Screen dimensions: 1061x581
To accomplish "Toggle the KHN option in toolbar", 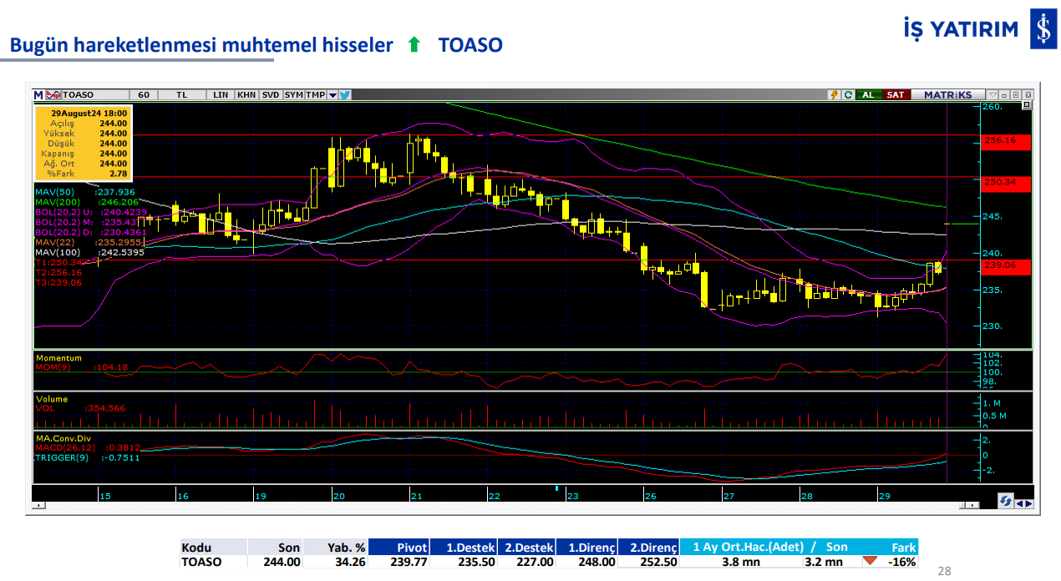I will pyautogui.click(x=246, y=95).
